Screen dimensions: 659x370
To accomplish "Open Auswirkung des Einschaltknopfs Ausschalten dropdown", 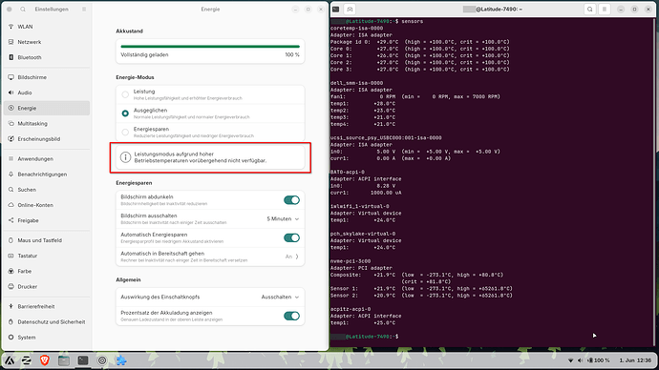I will click(281, 297).
